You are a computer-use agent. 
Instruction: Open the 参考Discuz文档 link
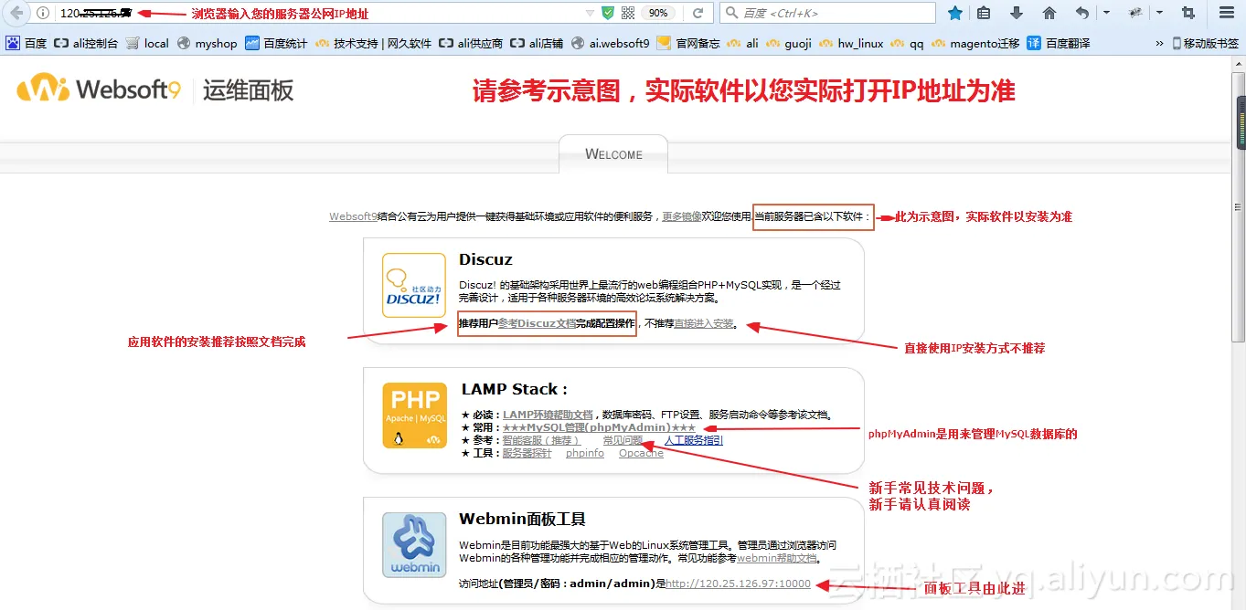coord(538,323)
